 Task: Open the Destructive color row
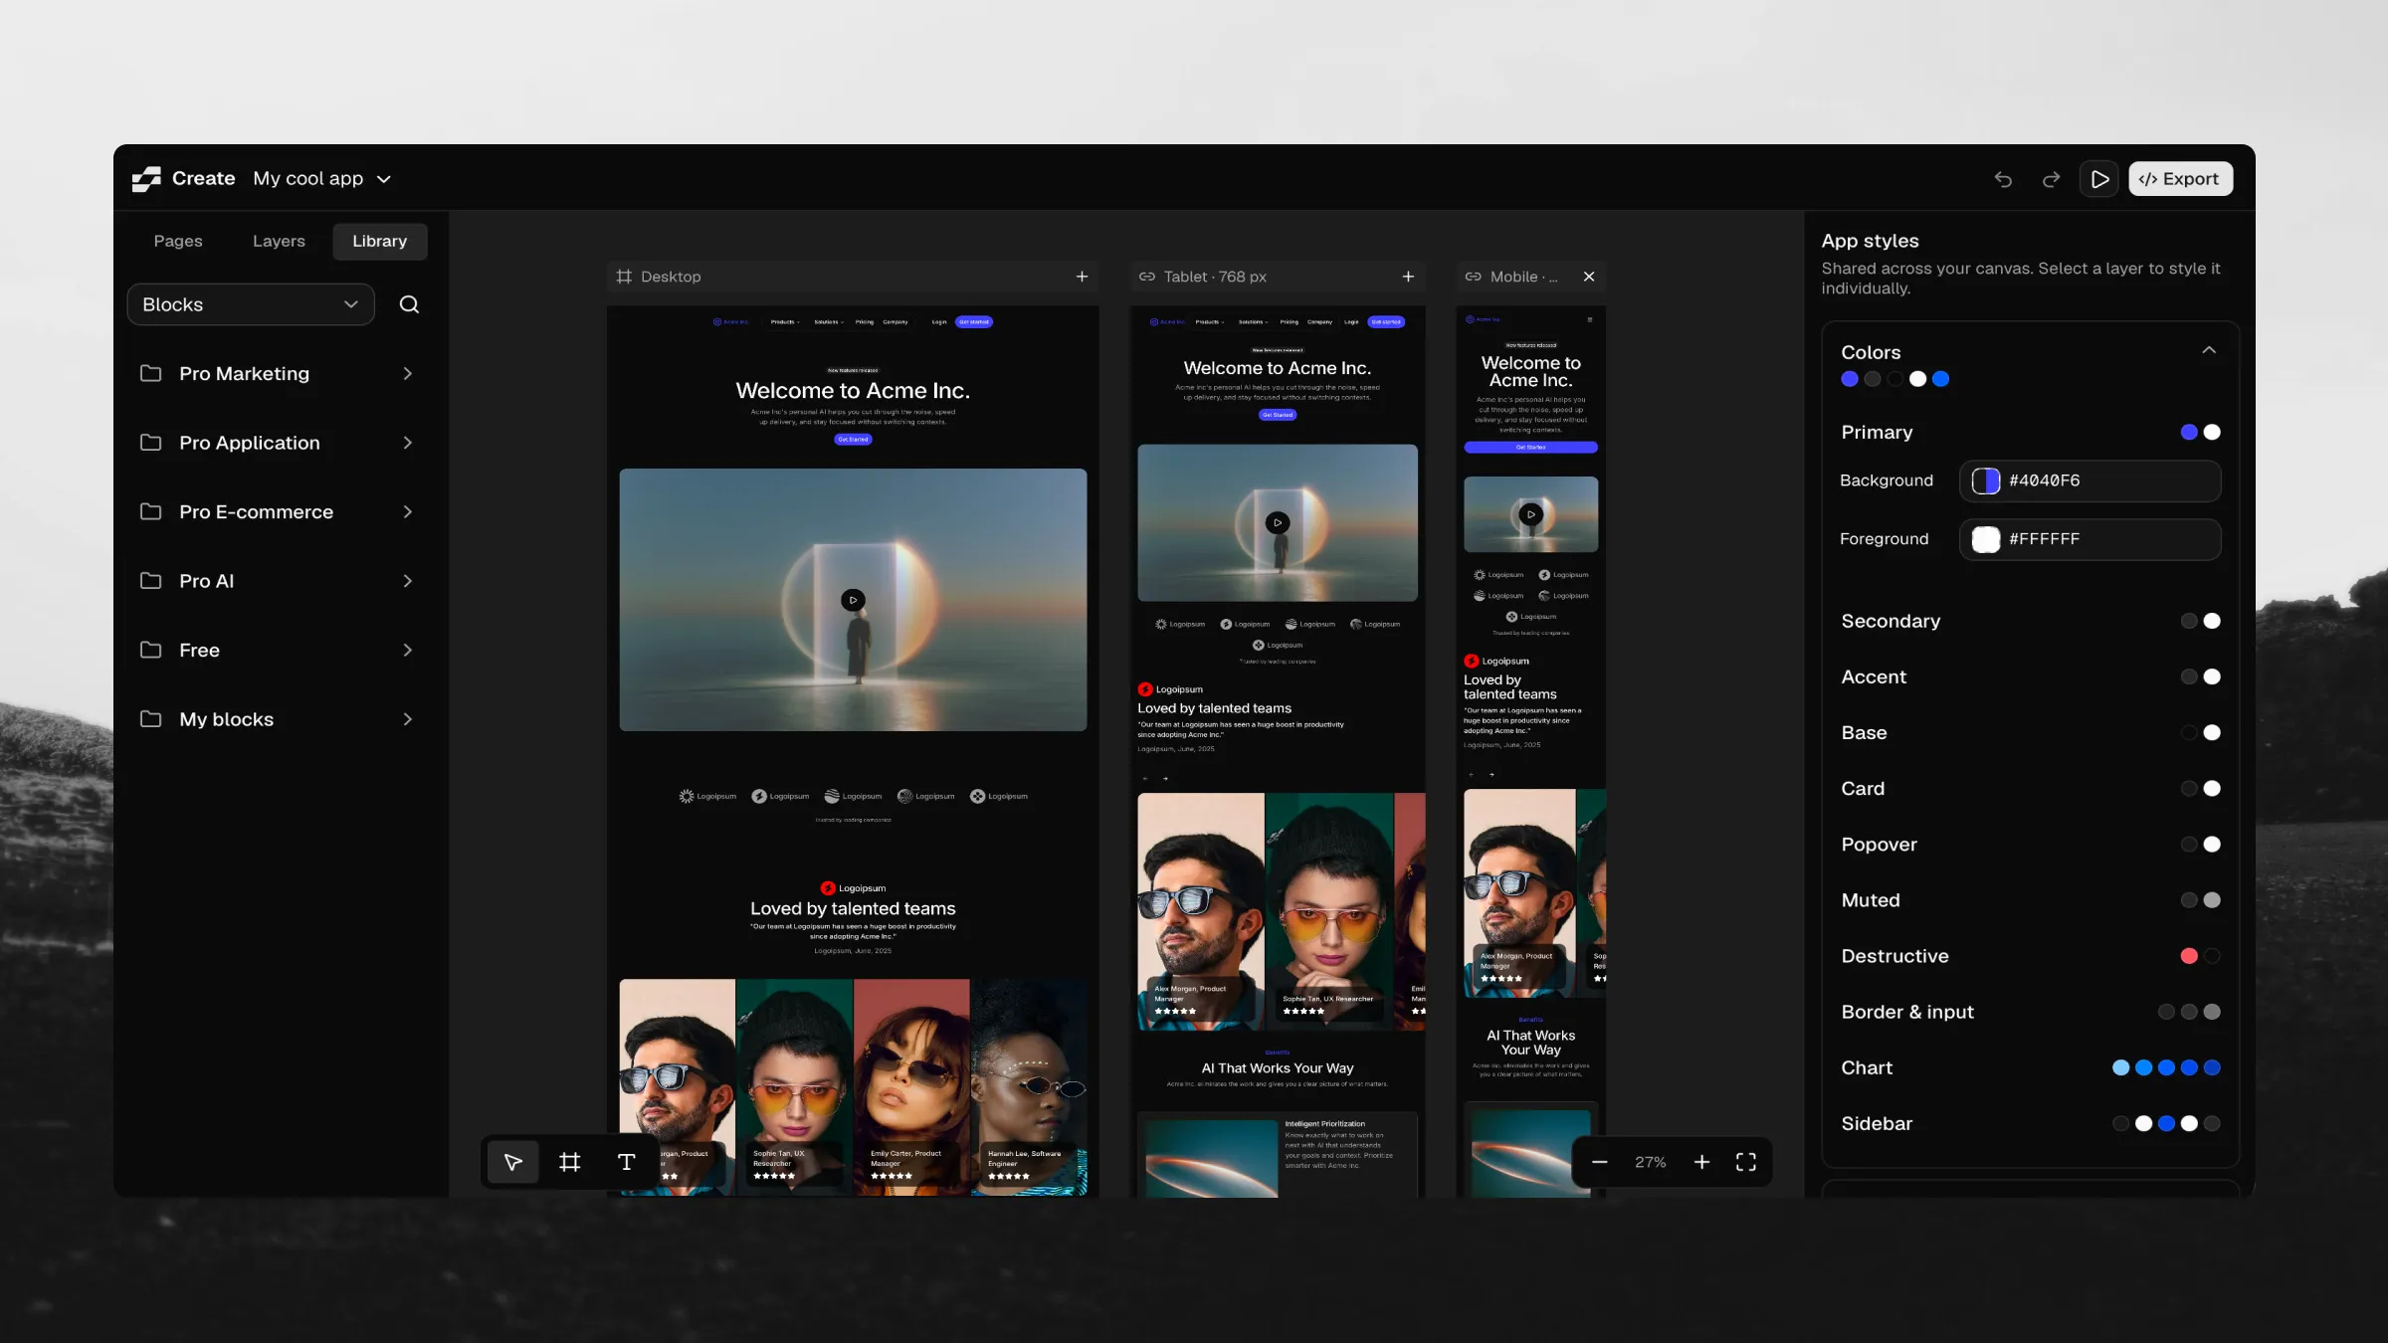tap(2030, 956)
